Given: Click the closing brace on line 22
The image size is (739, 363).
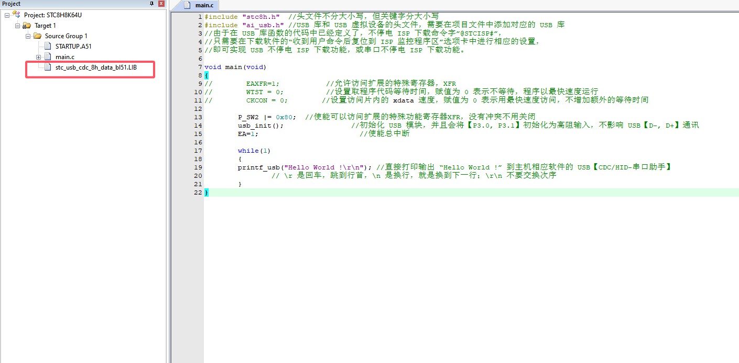Looking at the screenshot, I should [207, 192].
